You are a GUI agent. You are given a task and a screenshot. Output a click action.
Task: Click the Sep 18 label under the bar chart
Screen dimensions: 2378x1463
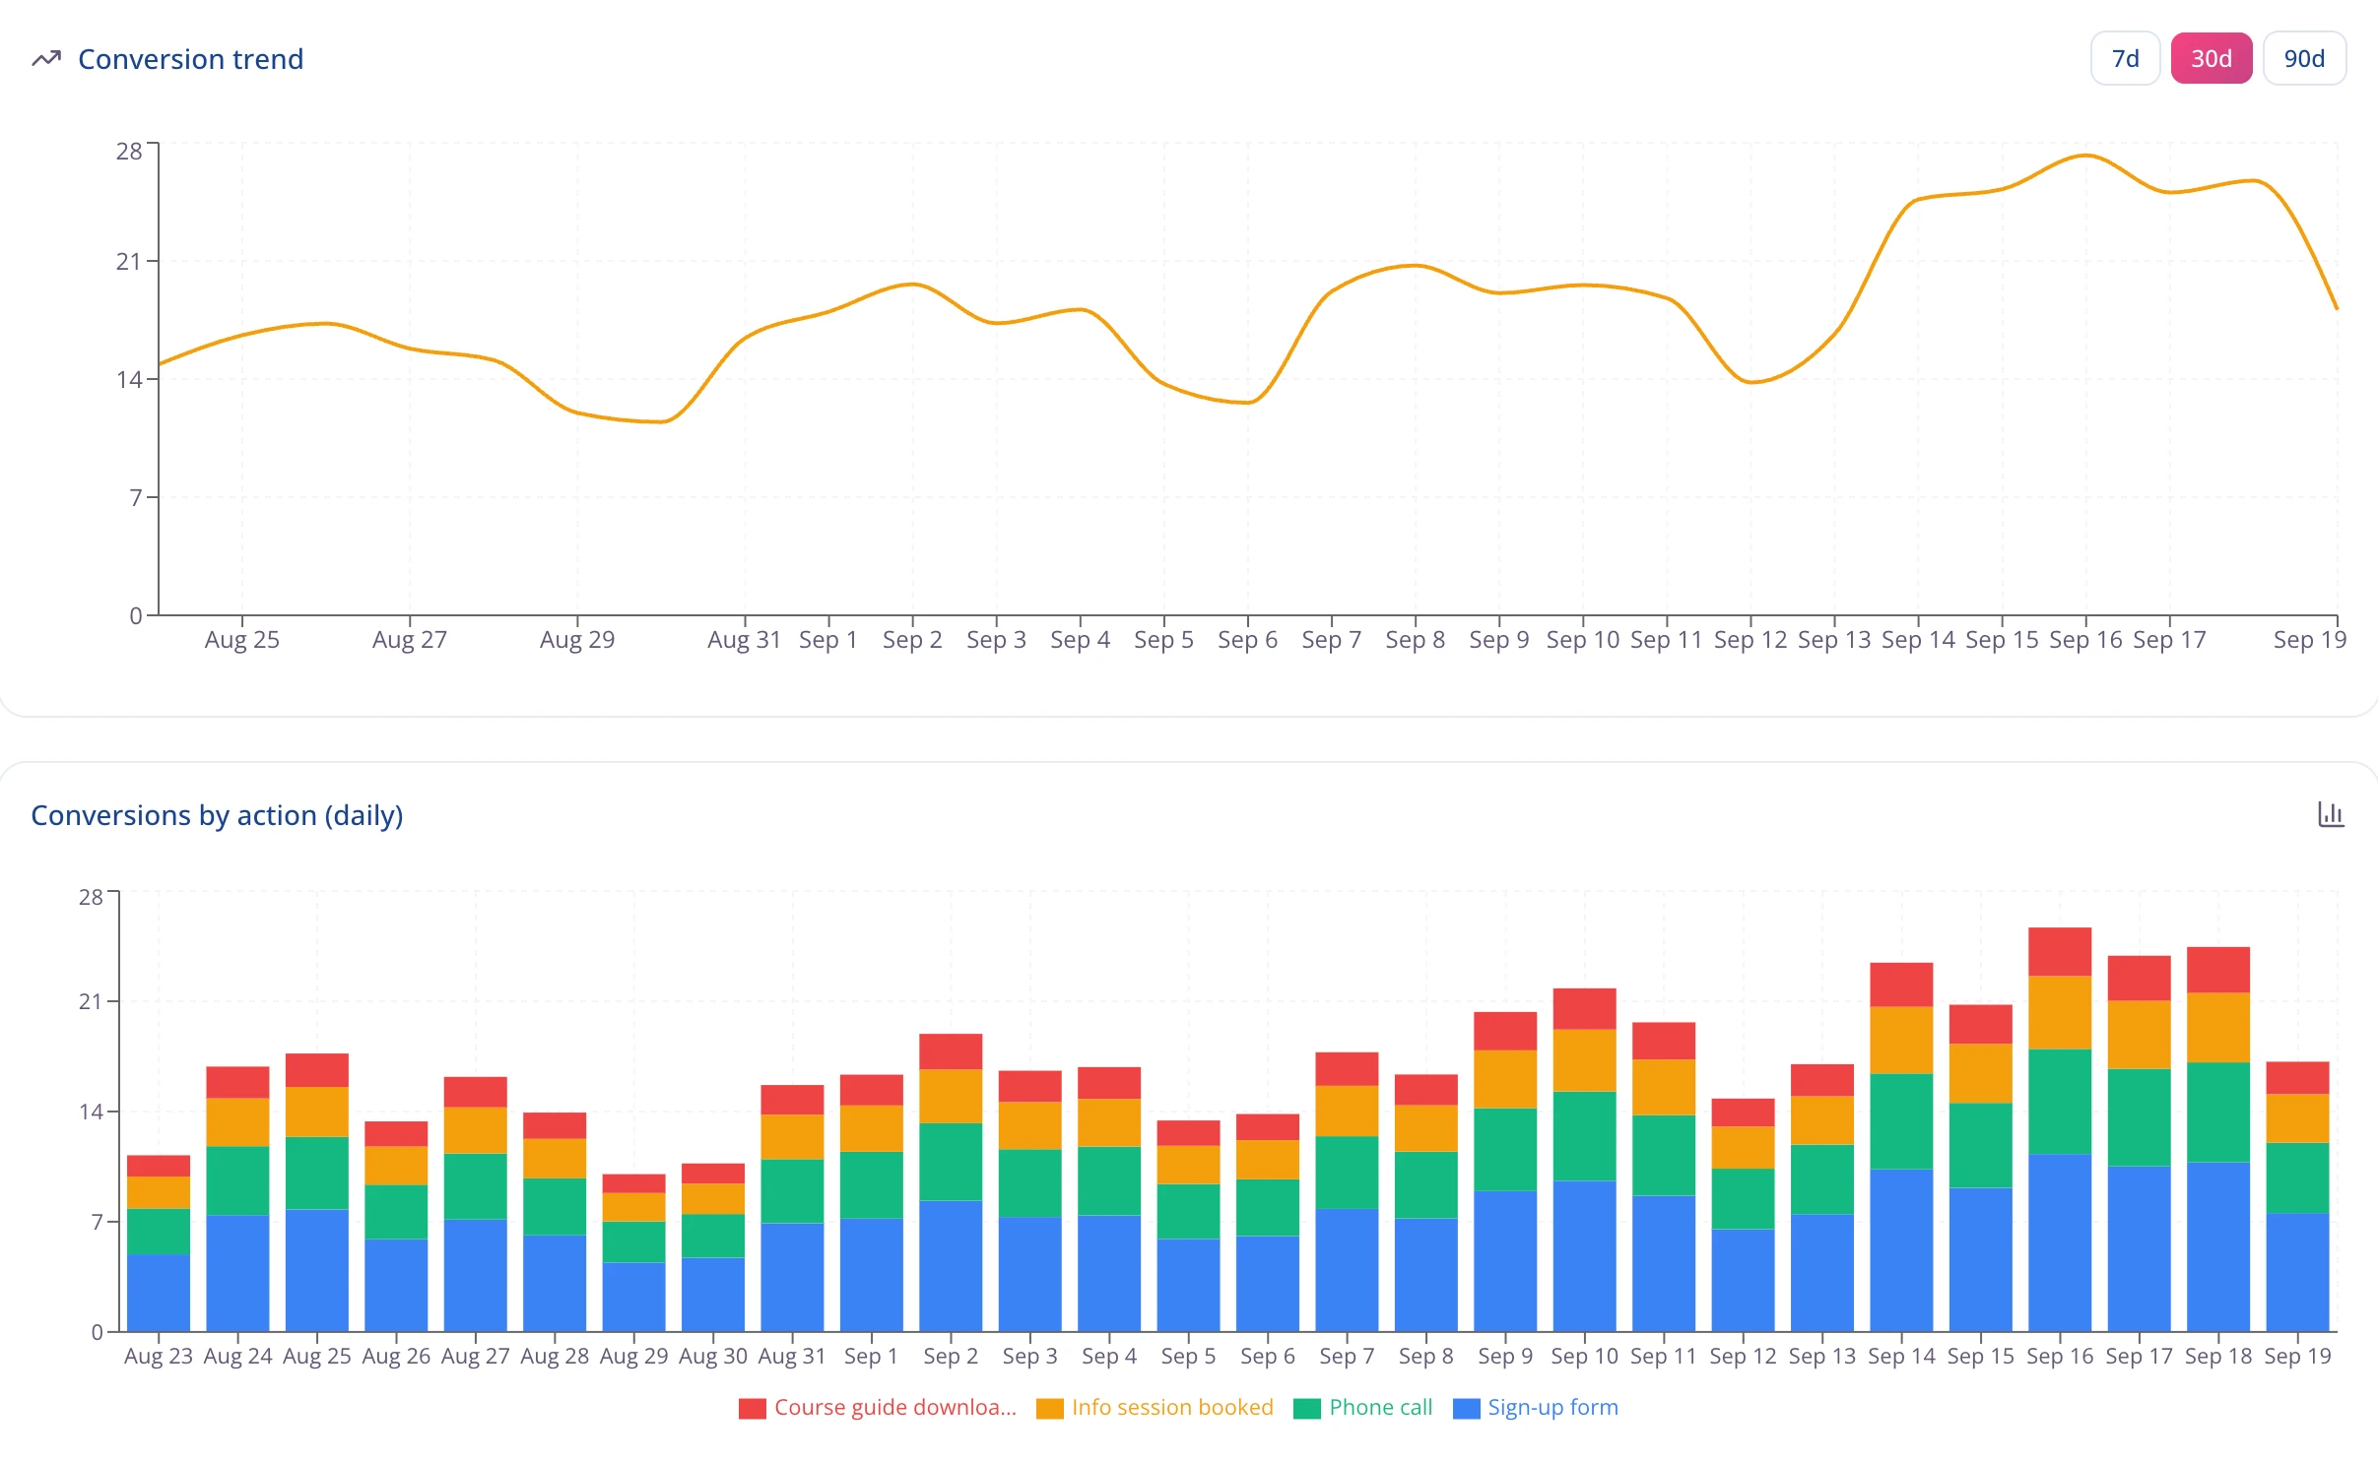click(x=2218, y=1356)
